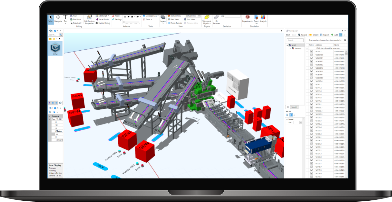Uncheck Active for address %I741.1
Viewport: 392px width, 202px height.
311,85
